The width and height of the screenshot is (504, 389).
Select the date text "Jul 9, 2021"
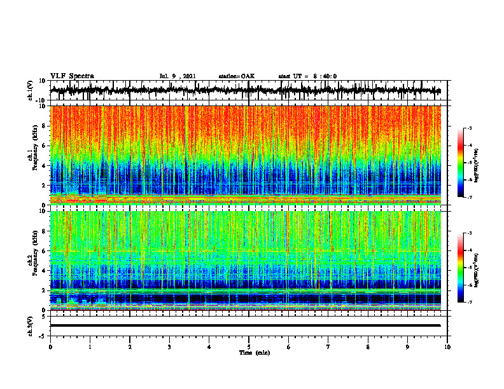178,76
